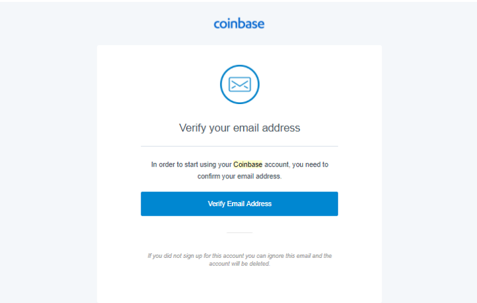477x303 pixels.
Task: Click the "confirm your email address" line
Action: coord(239,176)
